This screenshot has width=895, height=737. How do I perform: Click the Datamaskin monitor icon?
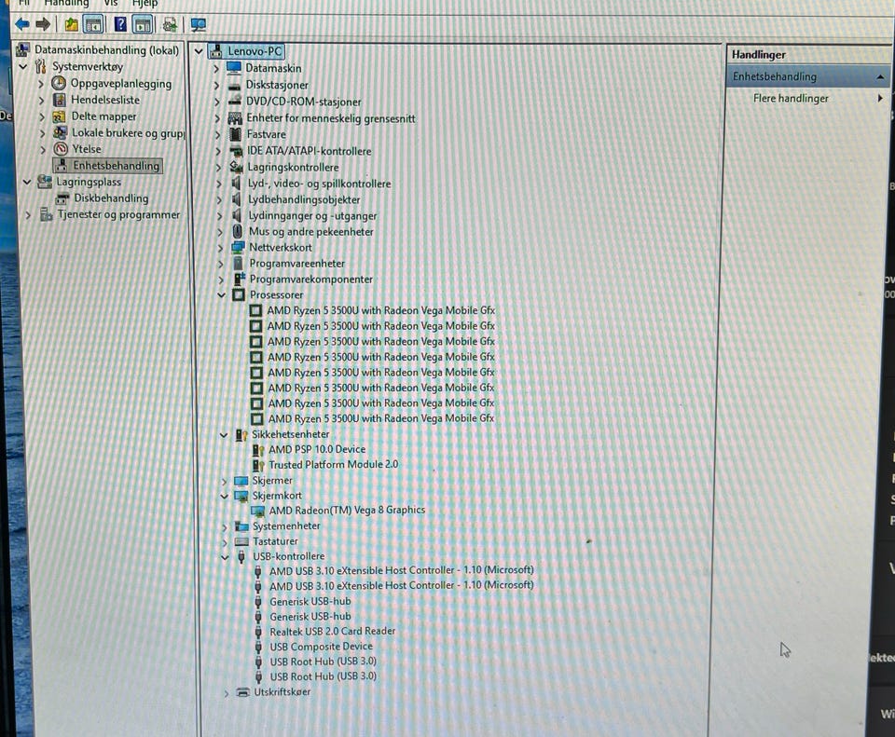coord(234,68)
